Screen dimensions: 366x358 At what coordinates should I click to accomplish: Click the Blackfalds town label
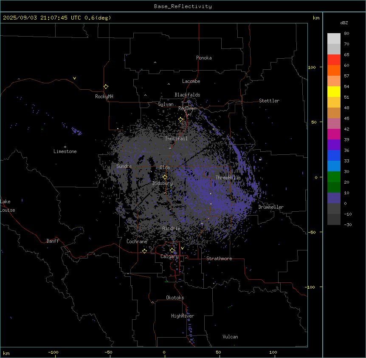pyautogui.click(x=187, y=95)
